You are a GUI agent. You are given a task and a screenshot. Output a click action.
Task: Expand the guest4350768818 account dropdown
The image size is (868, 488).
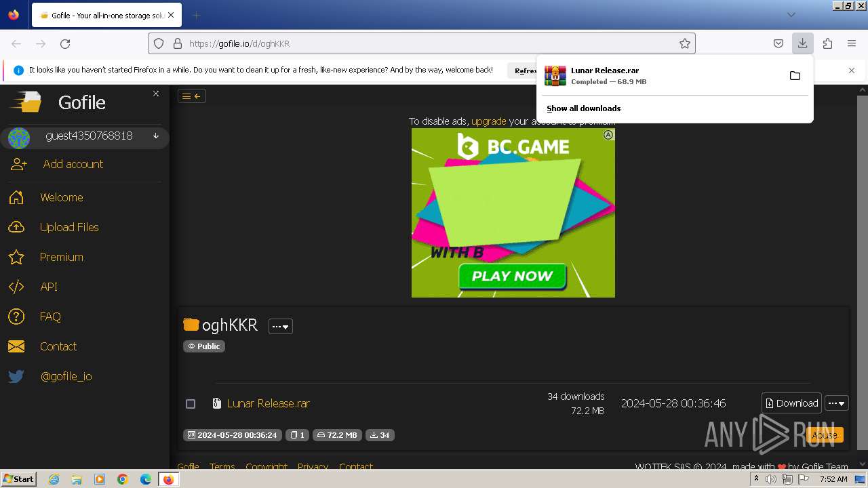pos(156,136)
